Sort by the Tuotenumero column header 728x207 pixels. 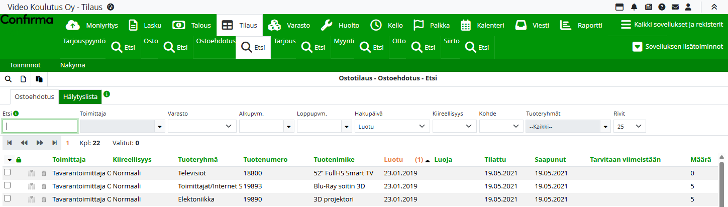265,160
